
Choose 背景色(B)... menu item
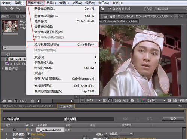[x=63, y=21]
